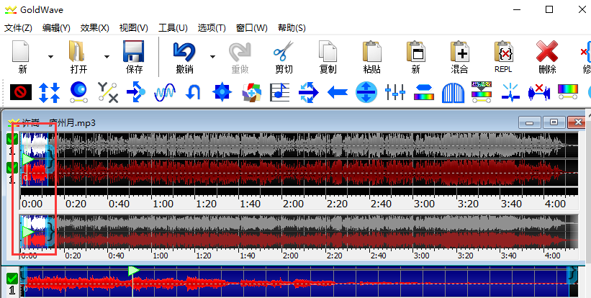Toggle the red channel checkbox in 广州月.mp3 window

12,168
